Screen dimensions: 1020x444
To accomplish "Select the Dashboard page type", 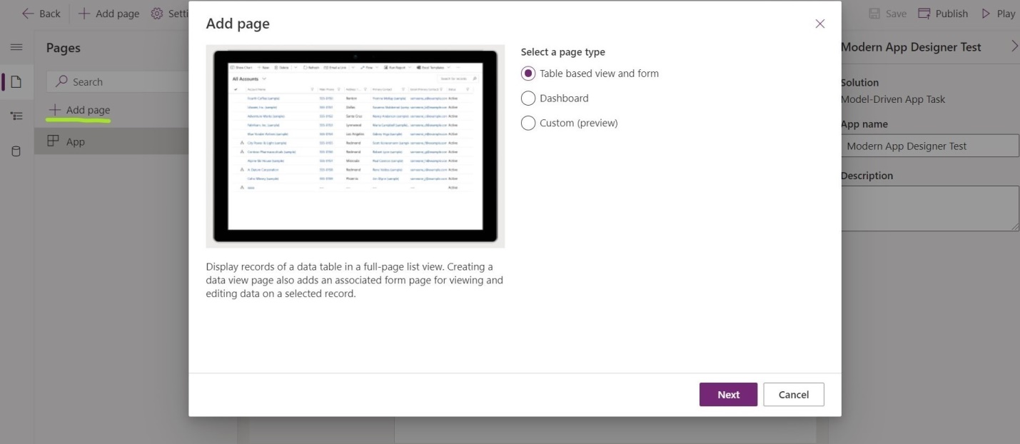I will pos(528,99).
